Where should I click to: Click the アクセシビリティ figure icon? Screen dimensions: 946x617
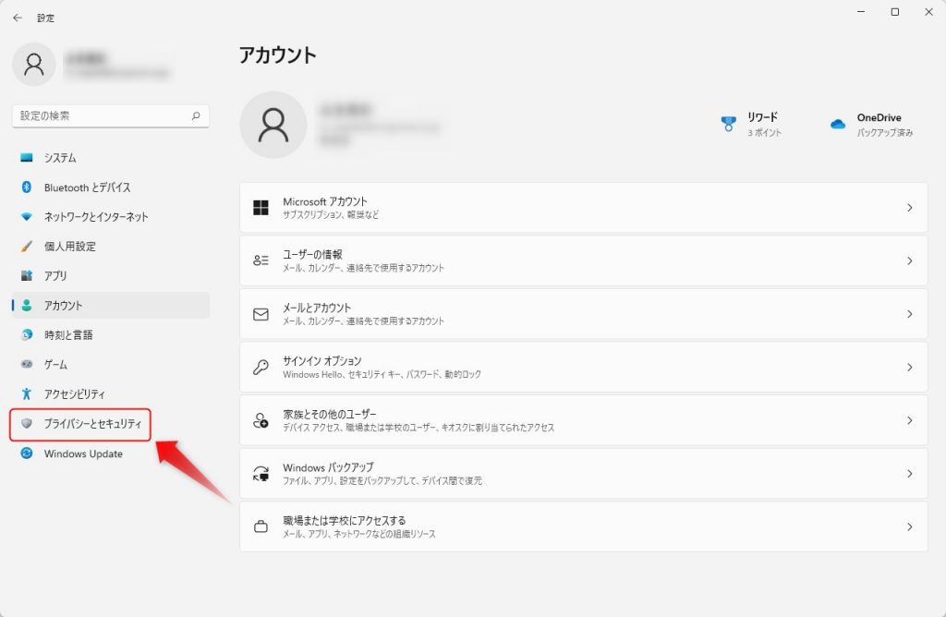click(27, 393)
